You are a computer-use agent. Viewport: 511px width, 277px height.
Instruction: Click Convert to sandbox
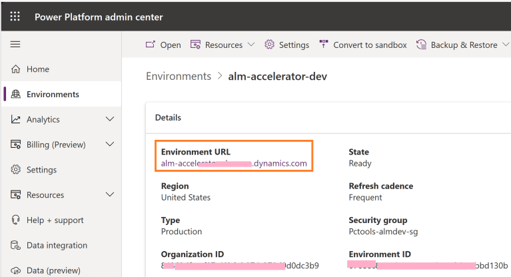363,45
